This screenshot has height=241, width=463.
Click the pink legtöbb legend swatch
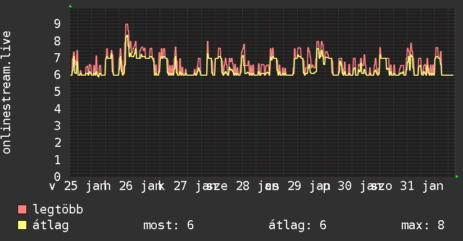22,210
